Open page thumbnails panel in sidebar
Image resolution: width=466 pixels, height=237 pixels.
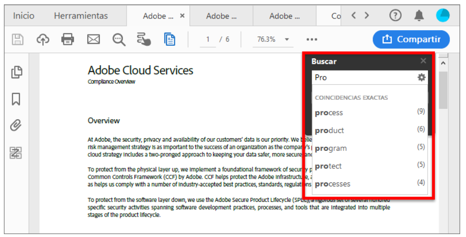click(17, 72)
